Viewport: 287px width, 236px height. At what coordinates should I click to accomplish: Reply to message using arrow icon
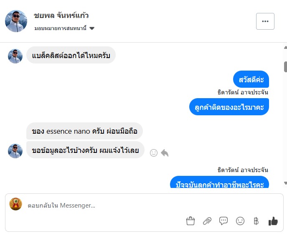[x=165, y=153]
